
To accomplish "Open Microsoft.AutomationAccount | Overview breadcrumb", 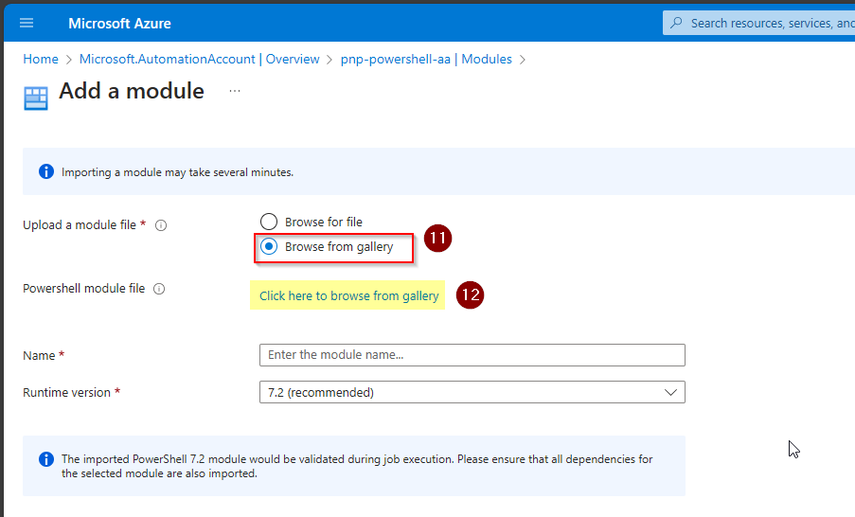I will [x=199, y=59].
